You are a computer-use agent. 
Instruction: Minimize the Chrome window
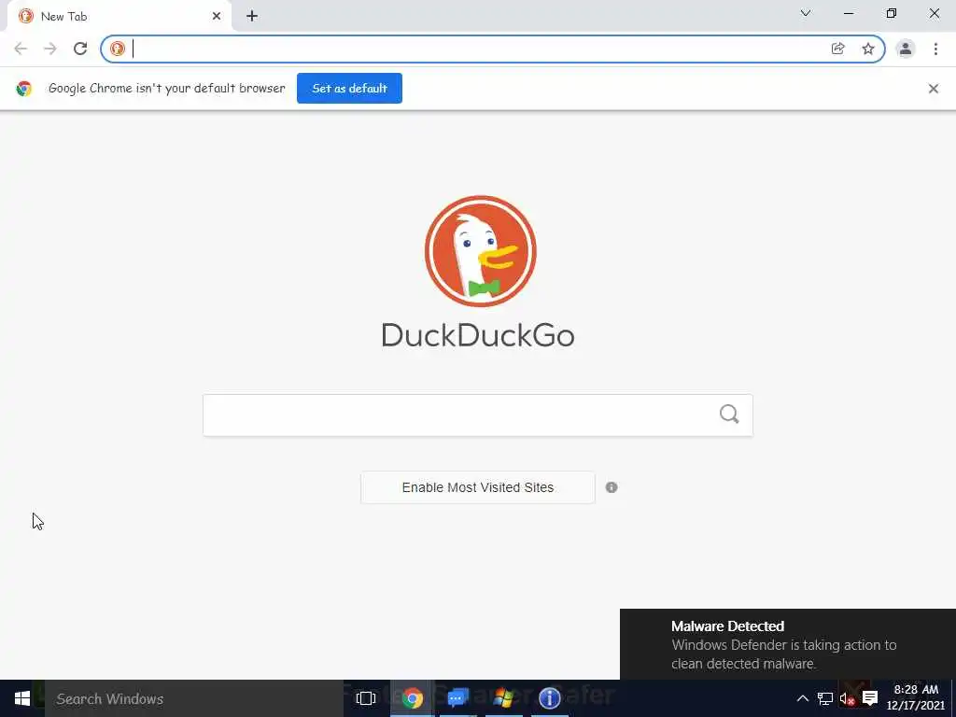[x=849, y=13]
